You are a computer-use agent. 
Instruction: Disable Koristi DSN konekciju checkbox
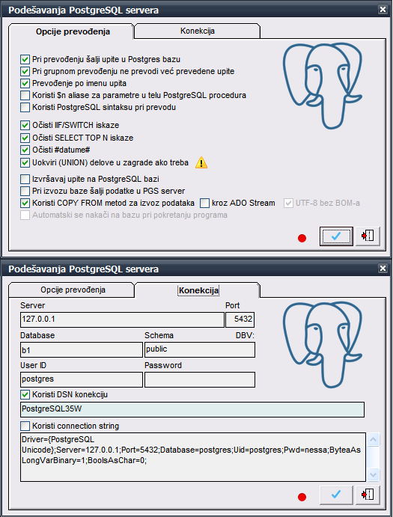(25, 395)
